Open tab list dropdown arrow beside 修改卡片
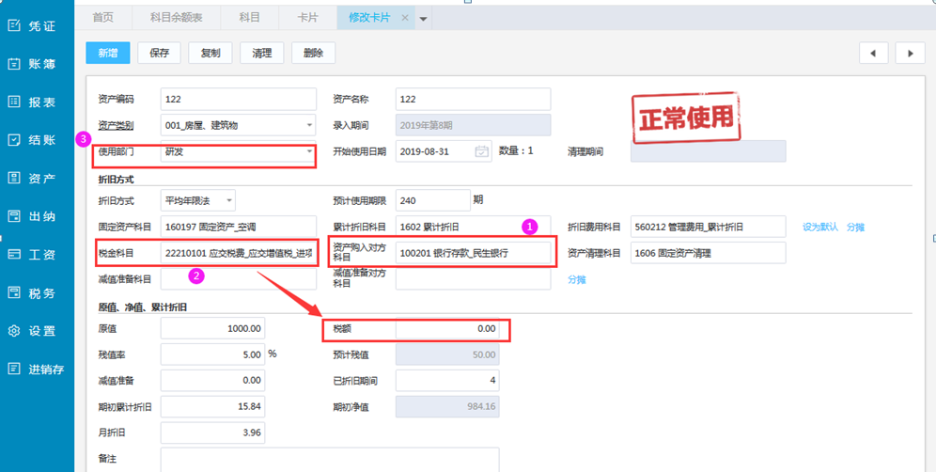 click(x=424, y=19)
